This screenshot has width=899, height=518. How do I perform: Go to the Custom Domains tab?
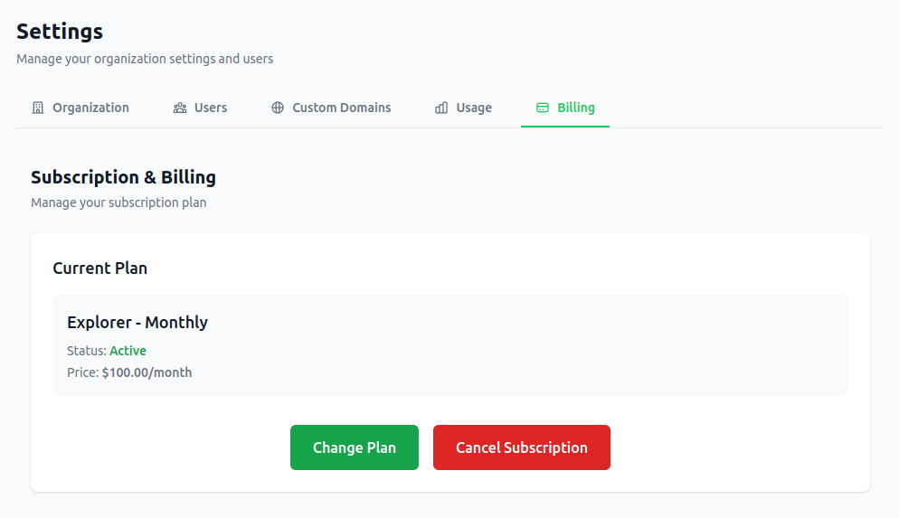click(x=341, y=108)
